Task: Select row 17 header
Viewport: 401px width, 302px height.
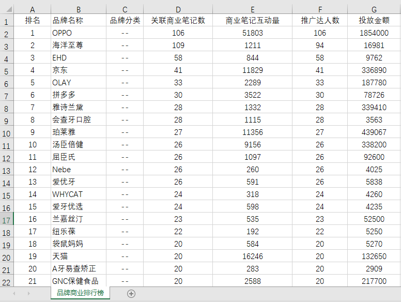Action: (7, 219)
